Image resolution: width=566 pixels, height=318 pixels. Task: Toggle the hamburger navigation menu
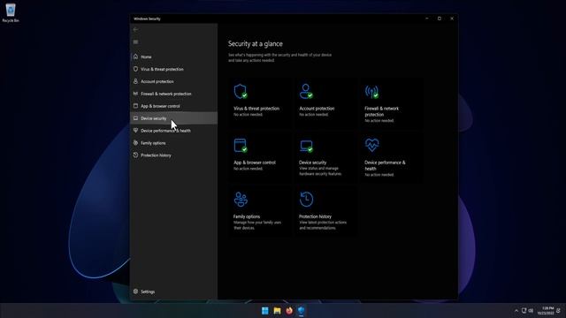(135, 42)
